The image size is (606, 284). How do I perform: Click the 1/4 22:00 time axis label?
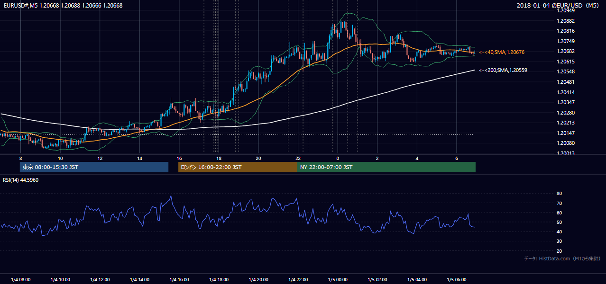click(x=298, y=279)
